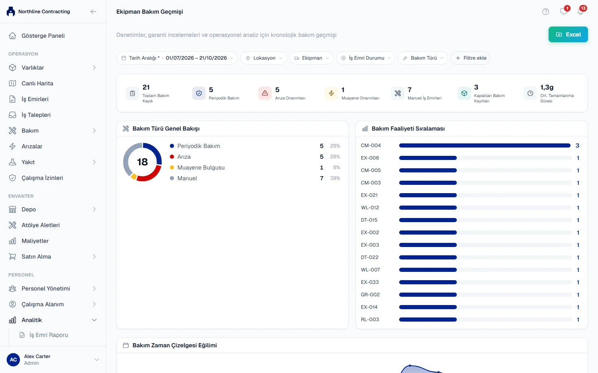Export with the Excel button
This screenshot has height=373, width=598.
[568, 34]
